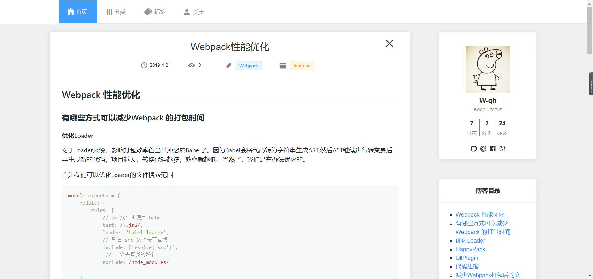
Task: View the 24 标签 tags count
Action: click(x=502, y=128)
